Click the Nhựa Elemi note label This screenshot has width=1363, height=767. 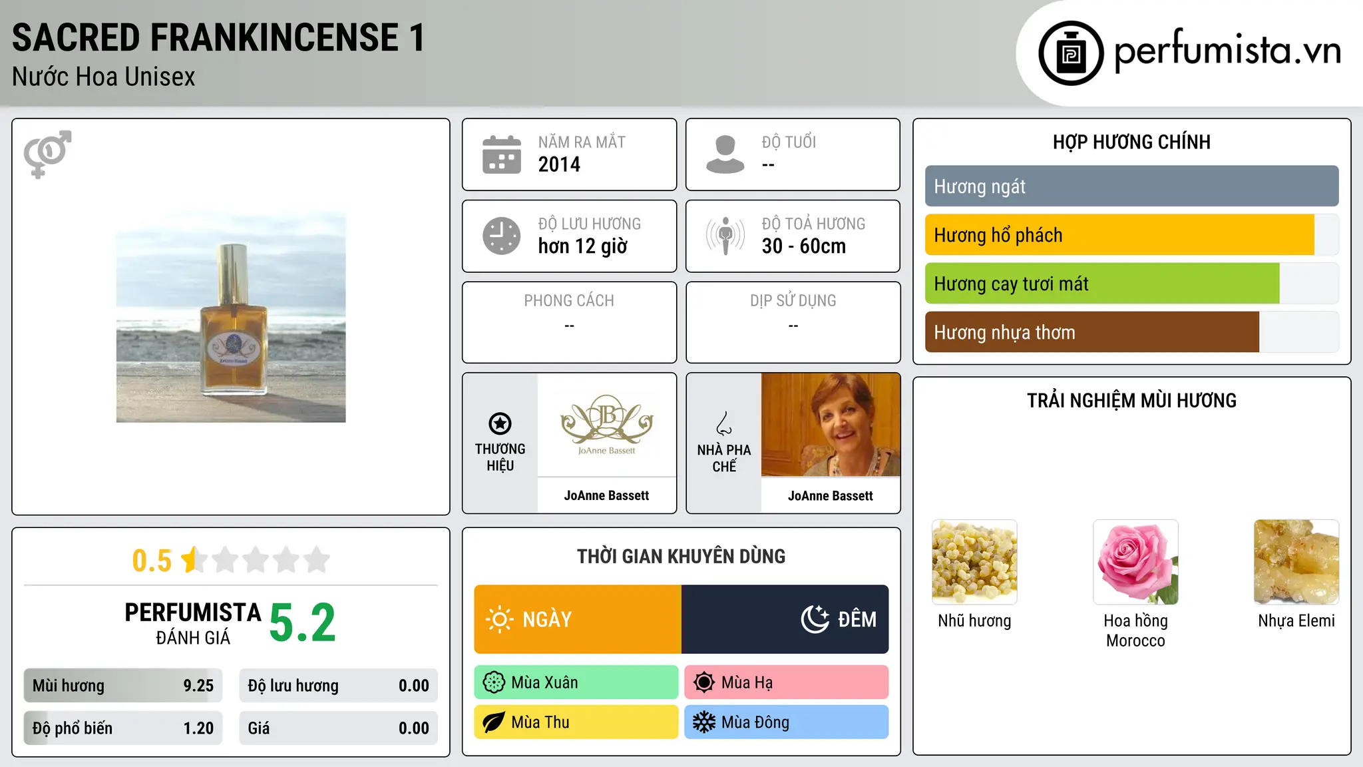[1296, 621]
